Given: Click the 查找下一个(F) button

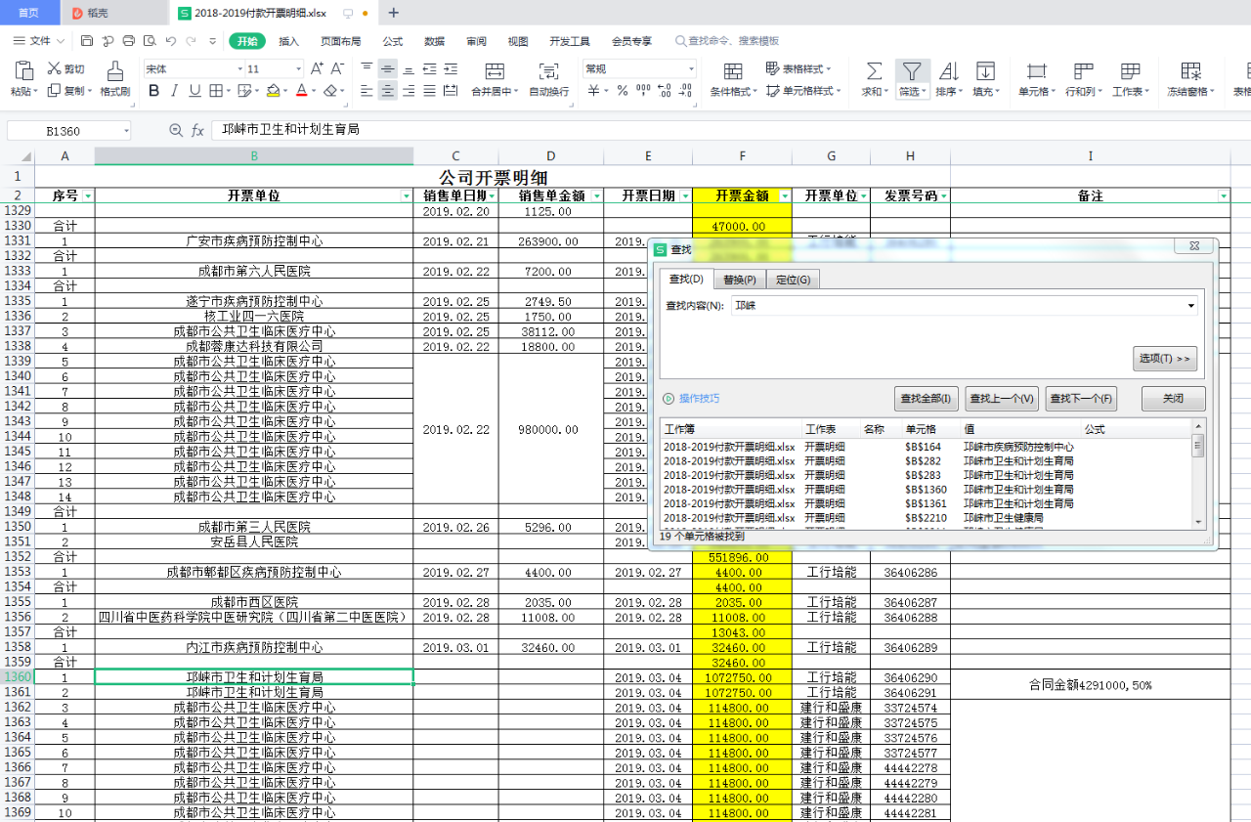Looking at the screenshot, I should tap(1081, 399).
